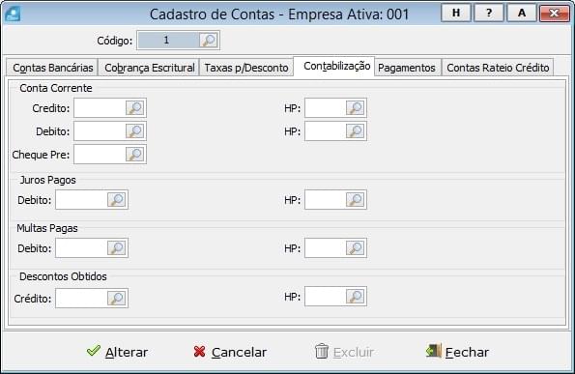Close the form using Fechar
The image size is (575, 374).
click(457, 352)
